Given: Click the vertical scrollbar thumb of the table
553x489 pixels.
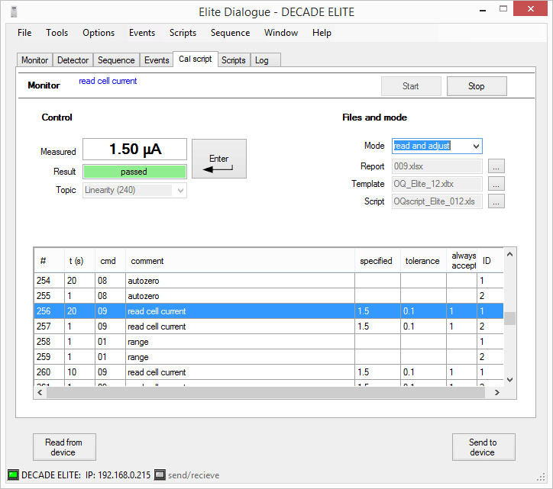Looking at the screenshot, I should click(x=509, y=318).
